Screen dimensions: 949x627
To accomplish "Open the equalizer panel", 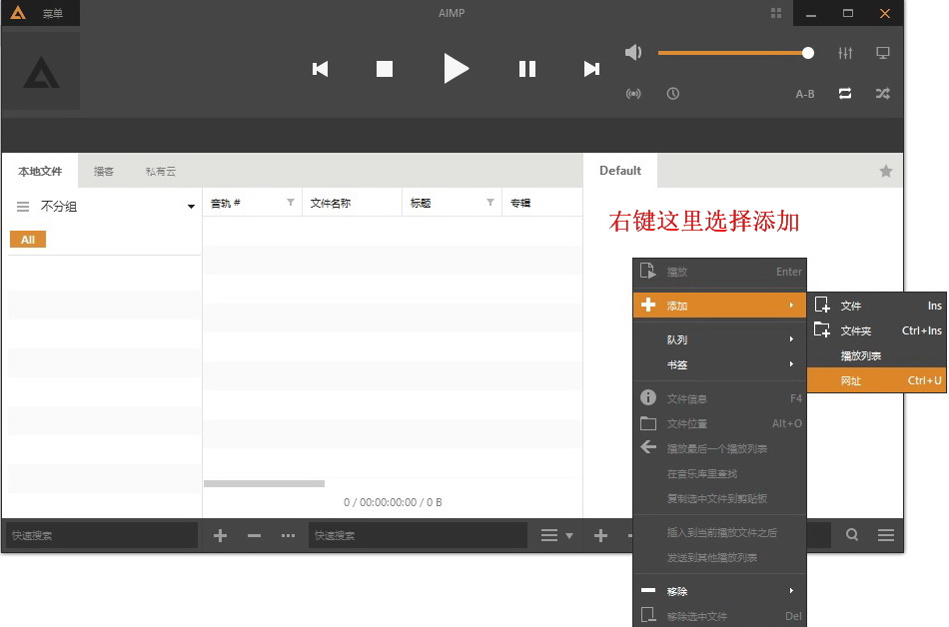I will click(845, 53).
